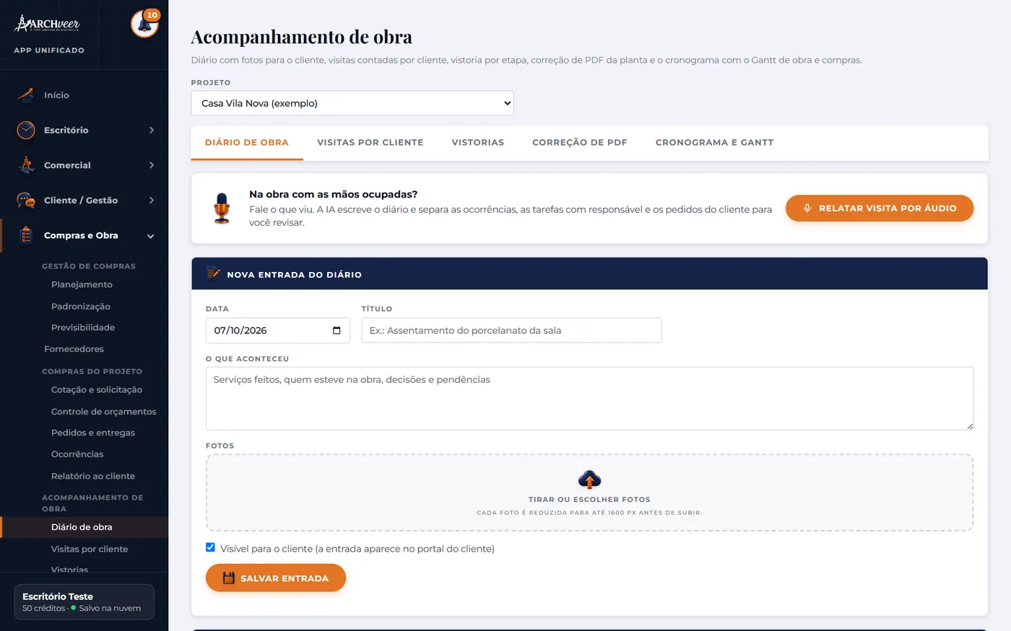Toggle the 'Visível para o cliente' checkbox
Viewport: 1011px width, 631px height.
click(x=210, y=547)
